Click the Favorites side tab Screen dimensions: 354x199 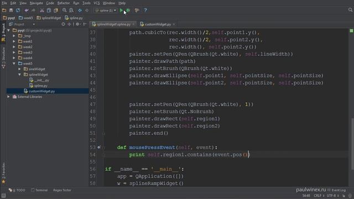(3, 173)
